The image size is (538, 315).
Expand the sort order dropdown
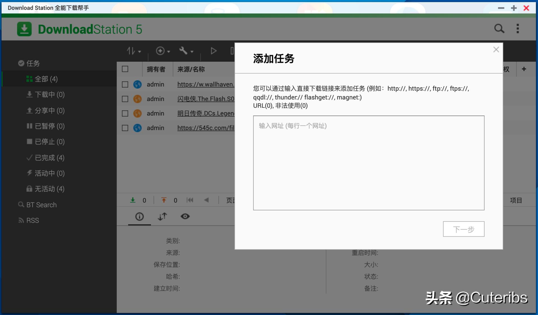click(x=134, y=51)
